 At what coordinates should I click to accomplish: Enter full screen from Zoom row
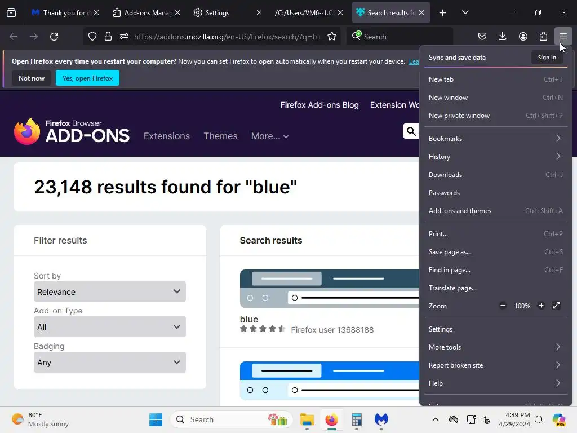coord(556,306)
